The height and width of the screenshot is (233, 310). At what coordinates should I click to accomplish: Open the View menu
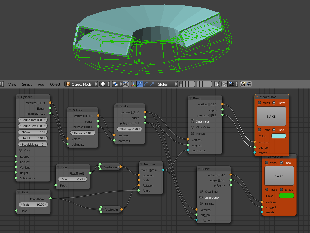12,84
